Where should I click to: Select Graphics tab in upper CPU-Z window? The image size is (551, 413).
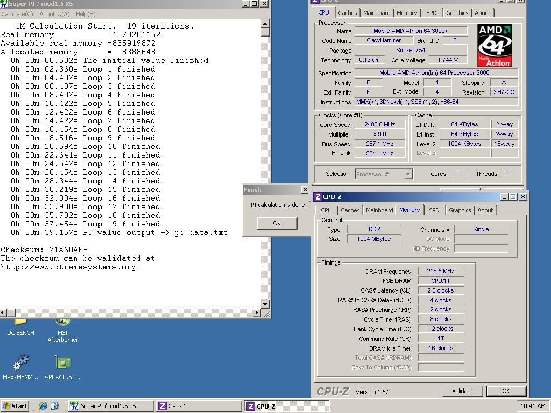[x=457, y=13]
